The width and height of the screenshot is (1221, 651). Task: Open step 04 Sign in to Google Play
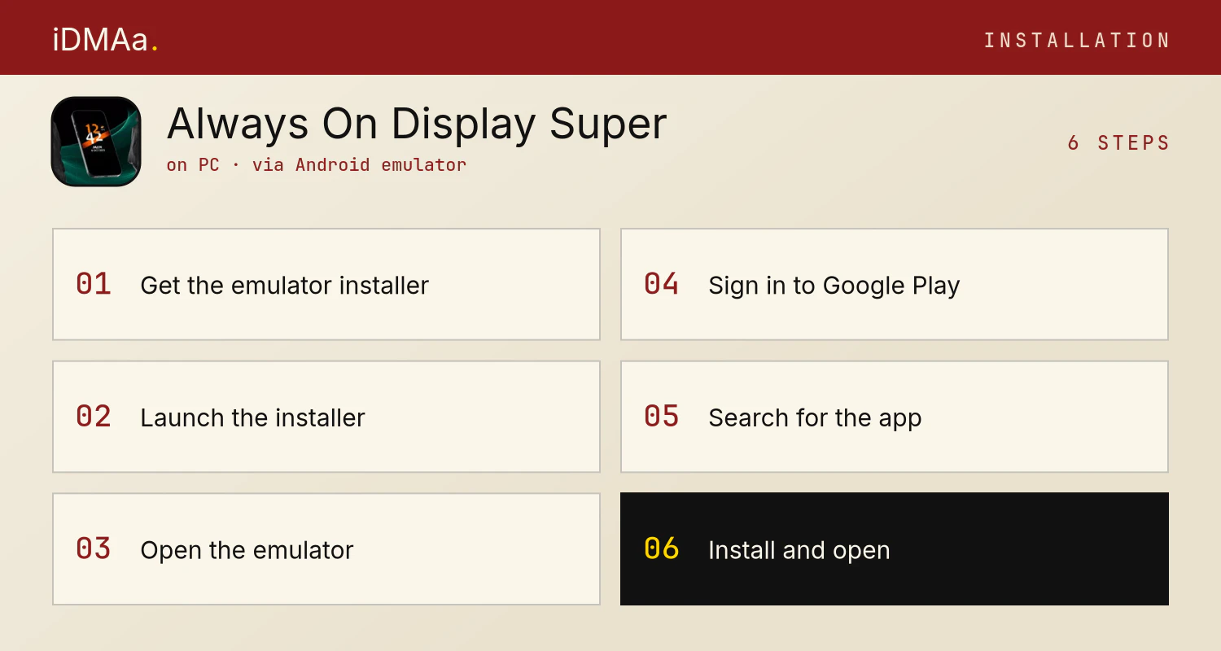[x=895, y=284]
